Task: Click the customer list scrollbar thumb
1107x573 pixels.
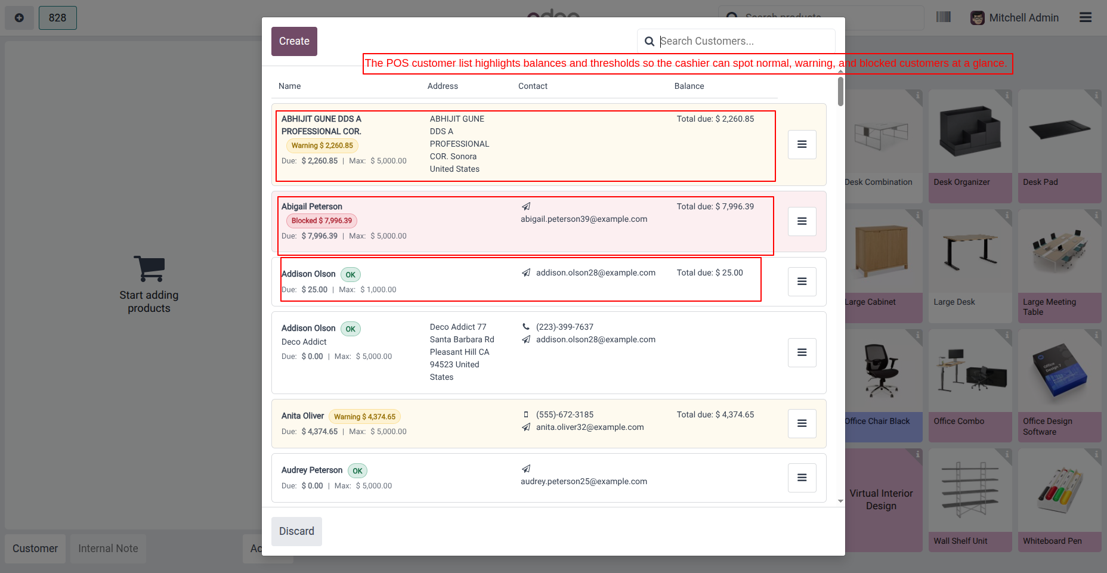Action: pyautogui.click(x=840, y=91)
